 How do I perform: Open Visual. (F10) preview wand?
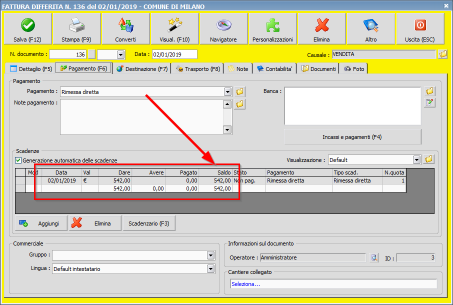[x=174, y=29]
